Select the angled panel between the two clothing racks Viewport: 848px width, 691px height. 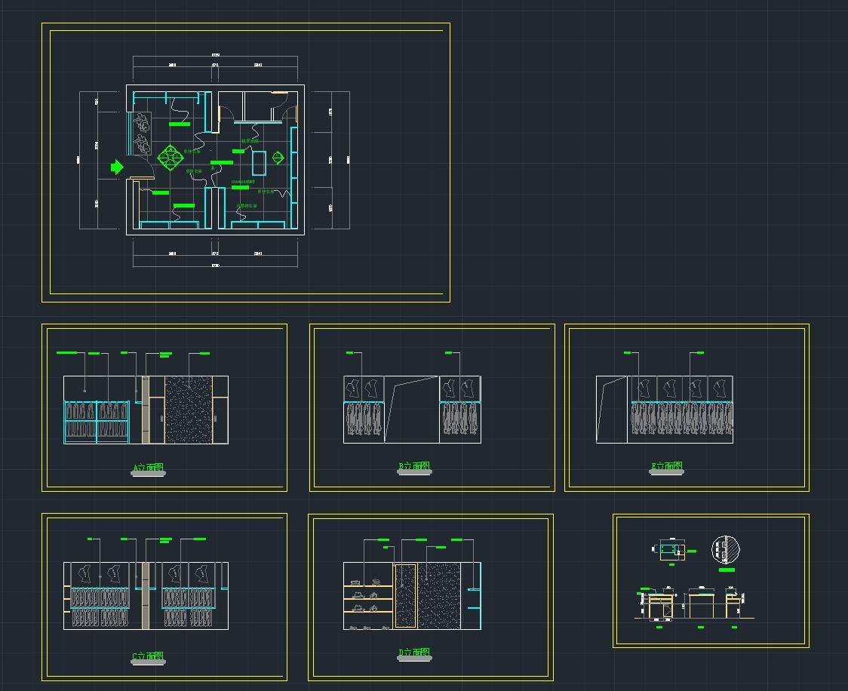pos(411,410)
